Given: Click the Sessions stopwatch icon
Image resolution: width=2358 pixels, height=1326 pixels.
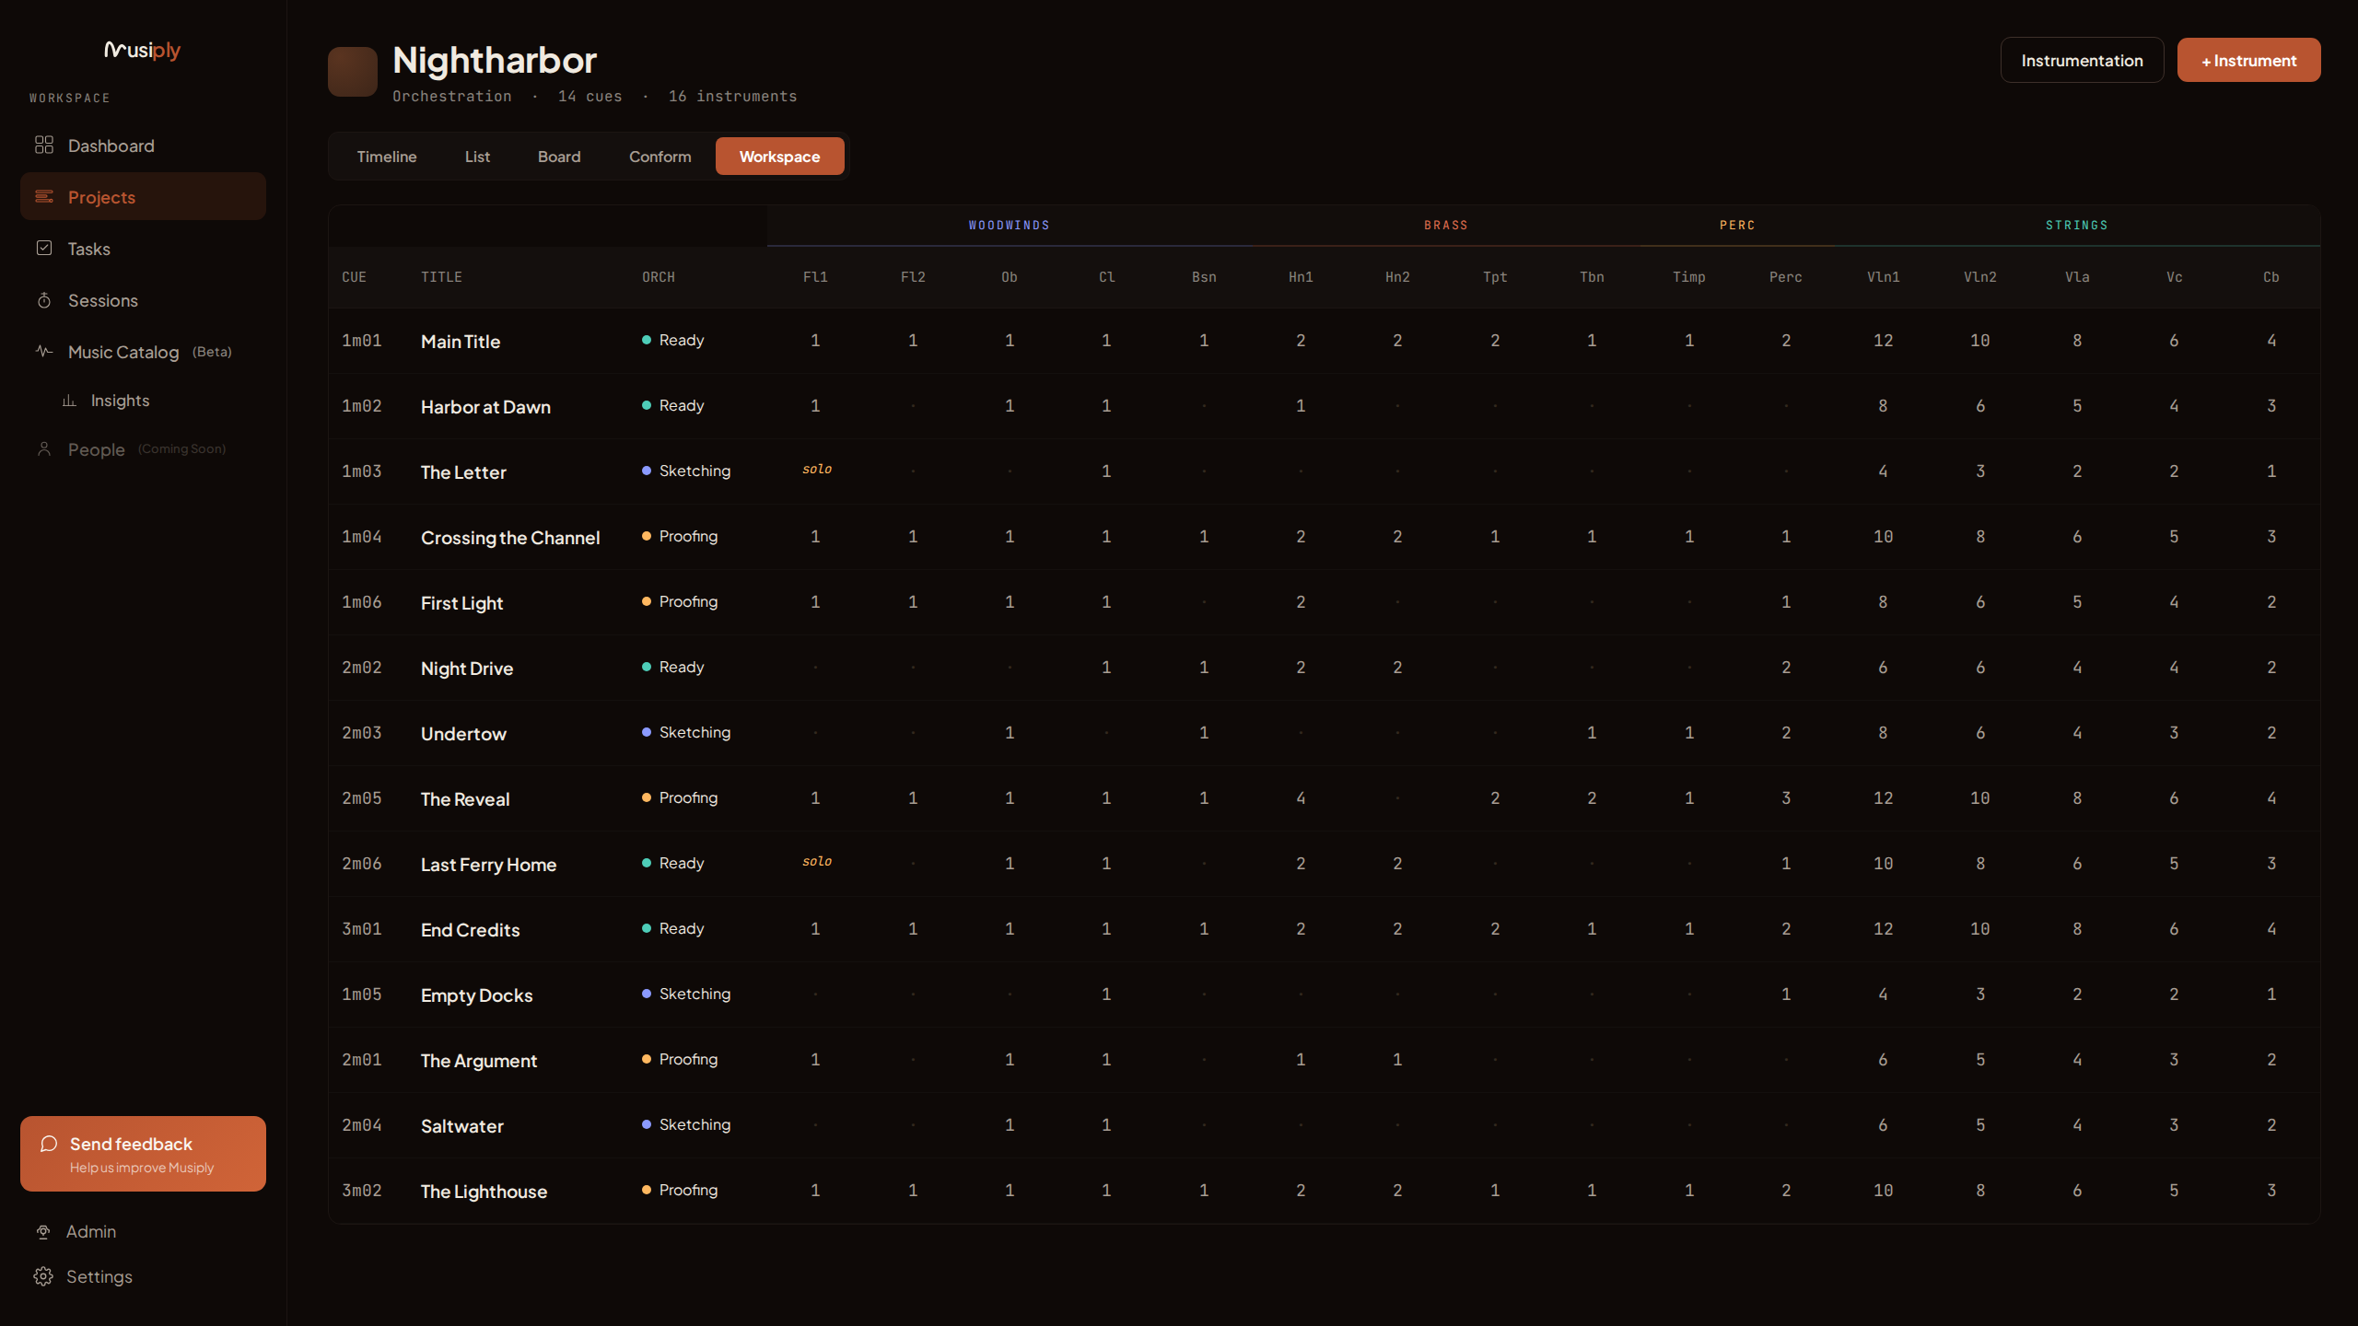Looking at the screenshot, I should [44, 299].
